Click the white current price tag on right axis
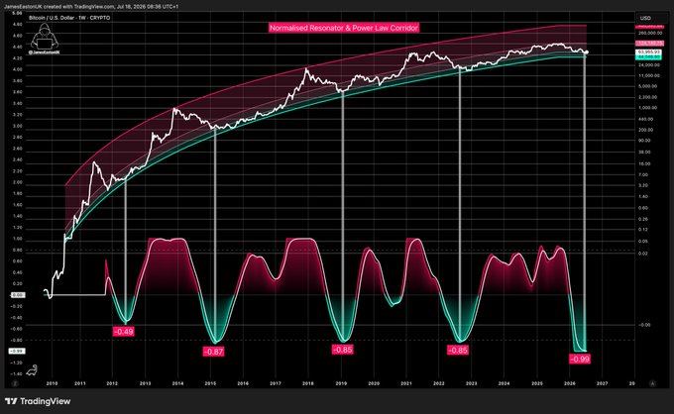The width and height of the screenshot is (674, 414). (649, 52)
